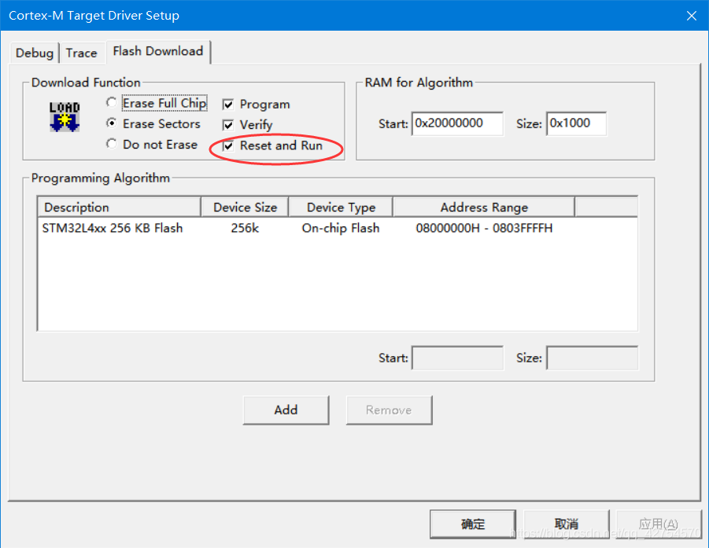The width and height of the screenshot is (709, 548).
Task: Open the Trace tab
Action: 81,53
